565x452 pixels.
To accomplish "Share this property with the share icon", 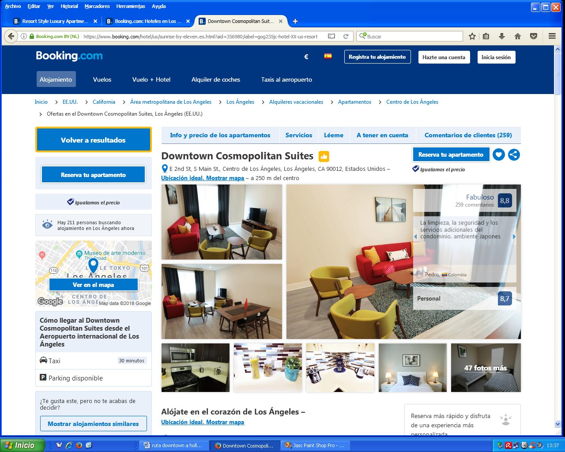I will point(514,154).
